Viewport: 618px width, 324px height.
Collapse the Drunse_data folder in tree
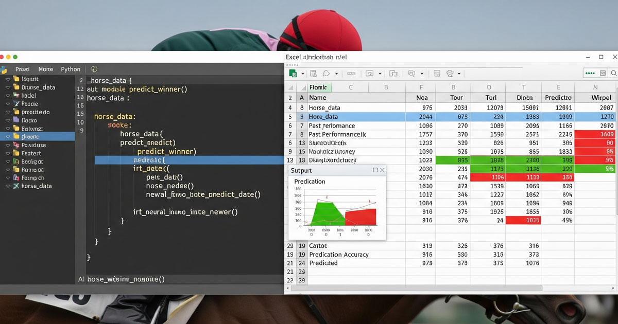click(x=8, y=87)
